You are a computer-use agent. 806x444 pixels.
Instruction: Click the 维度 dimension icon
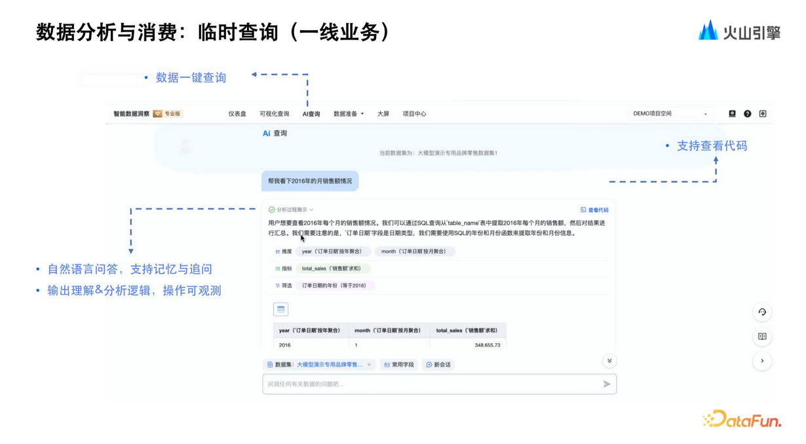pos(277,251)
